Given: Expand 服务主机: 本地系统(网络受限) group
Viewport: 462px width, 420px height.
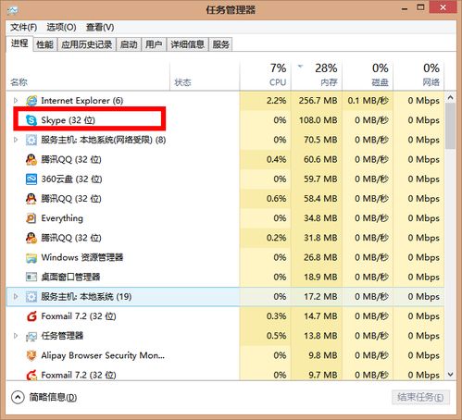Looking at the screenshot, I should click(x=16, y=140).
